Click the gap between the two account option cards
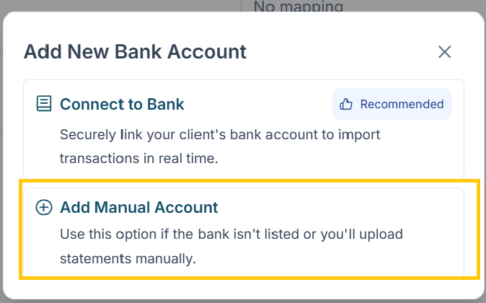Image resolution: width=486 pixels, height=303 pixels. 243,183
